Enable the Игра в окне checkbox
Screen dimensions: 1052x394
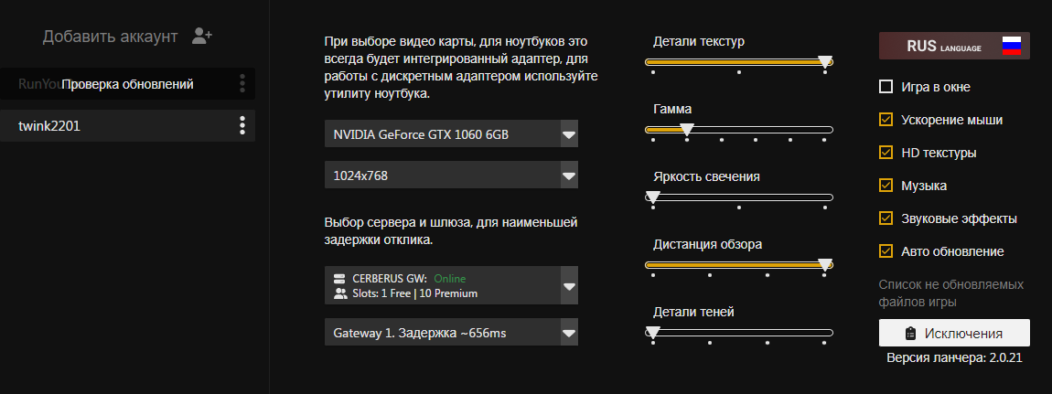(886, 87)
